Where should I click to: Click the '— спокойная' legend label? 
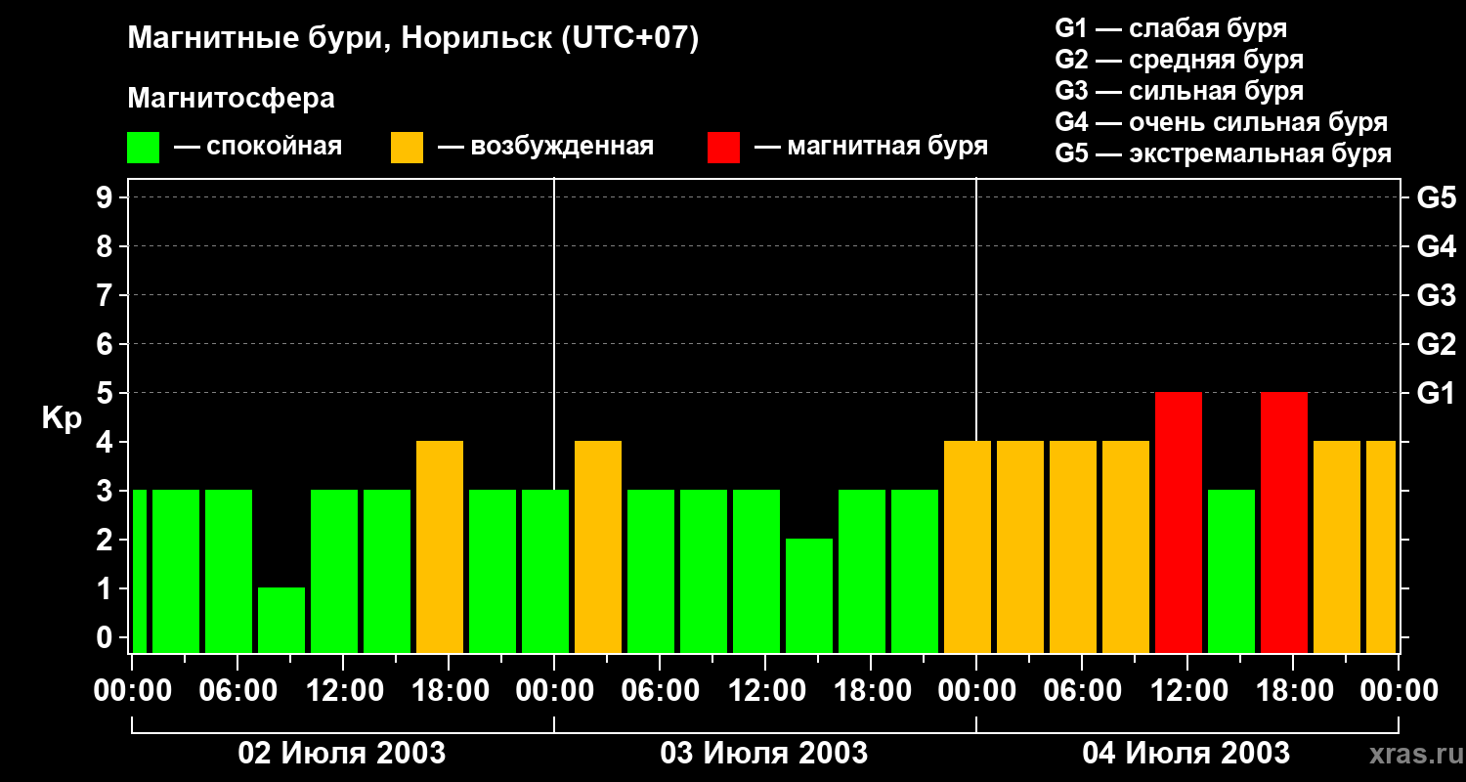coord(258,148)
